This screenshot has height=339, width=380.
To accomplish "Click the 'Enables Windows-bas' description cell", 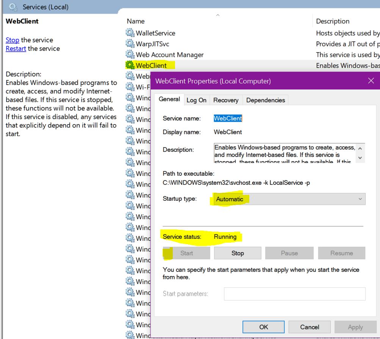I will coord(347,66).
